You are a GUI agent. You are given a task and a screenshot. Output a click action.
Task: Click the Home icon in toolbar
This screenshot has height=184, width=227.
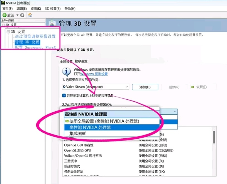click(30, 15)
